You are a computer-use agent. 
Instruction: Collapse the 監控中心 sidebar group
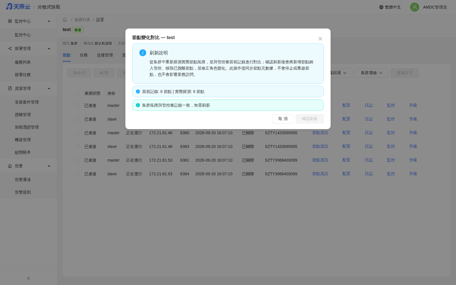(49, 21)
